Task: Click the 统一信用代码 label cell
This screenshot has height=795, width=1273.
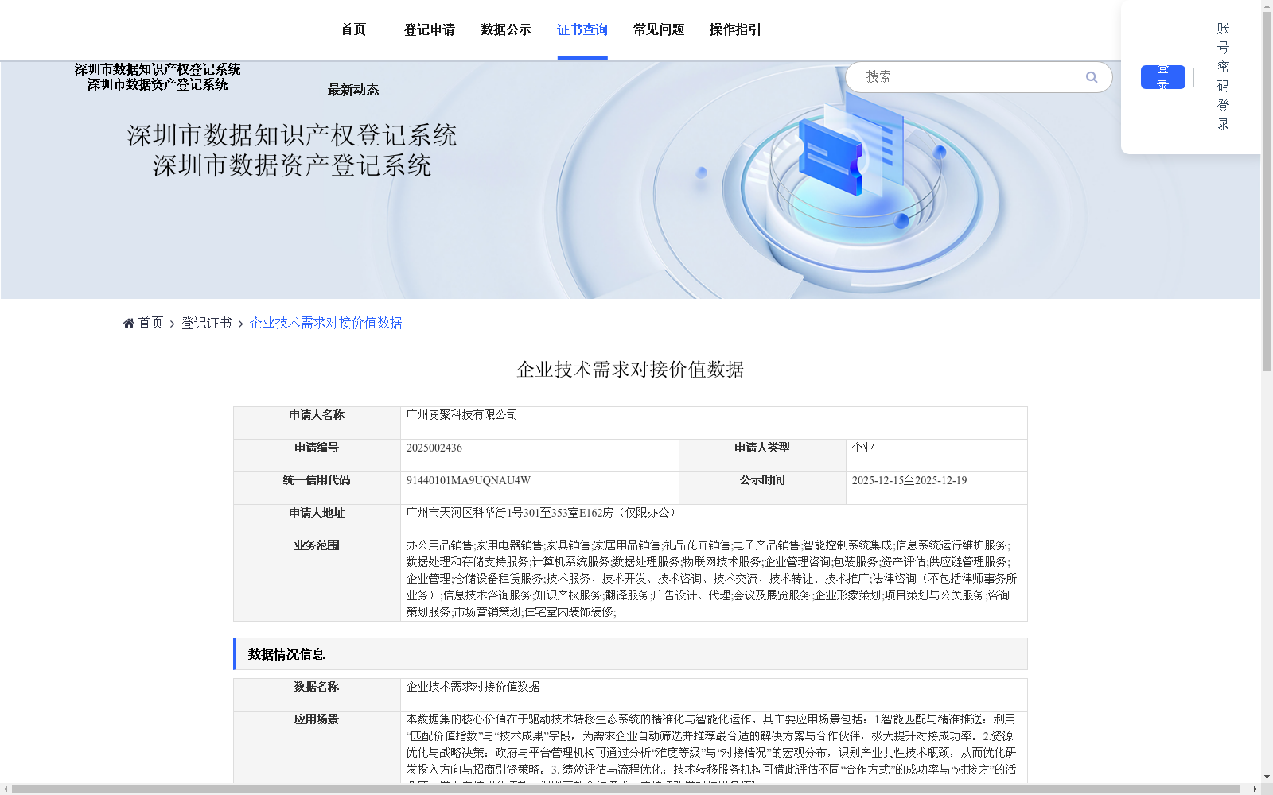Action: [x=317, y=488]
